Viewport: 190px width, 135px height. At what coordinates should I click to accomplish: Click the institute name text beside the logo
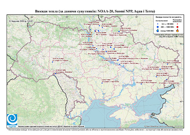click(x=51, y=126)
